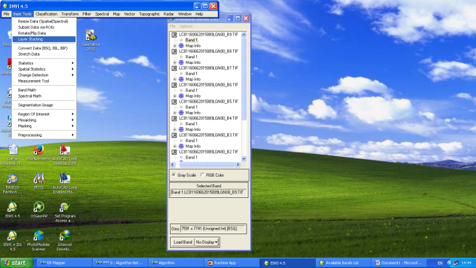Click file icon of B2.TIF entry
This screenshot has height=268, width=476.
click(x=175, y=152)
